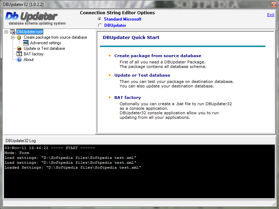Open Update or Test database tree item
Image resolution: width=279 pixels, height=209 pixels.
(x=44, y=48)
